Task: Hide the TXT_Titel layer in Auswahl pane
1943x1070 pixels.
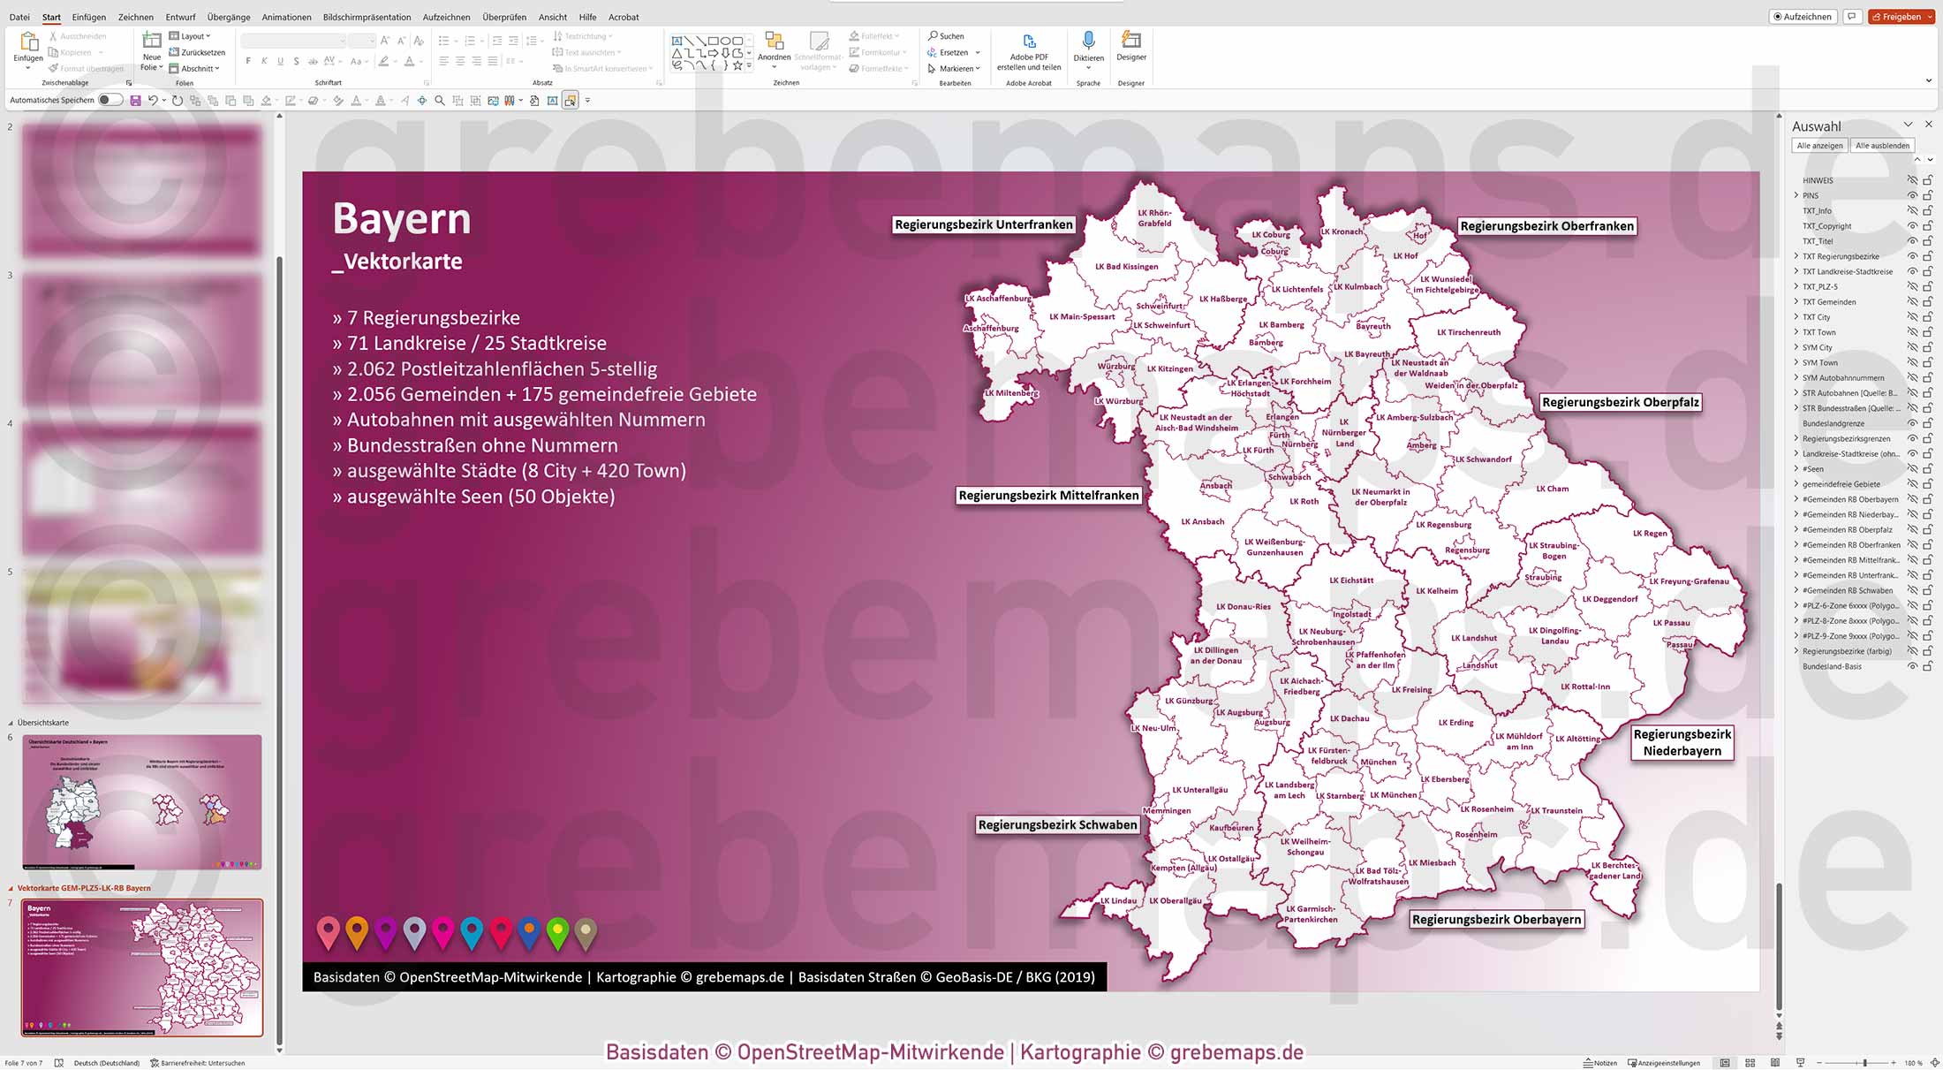Action: (1910, 240)
